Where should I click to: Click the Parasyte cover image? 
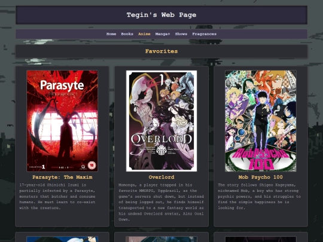pos(62,121)
